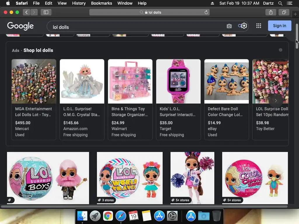Click the ads info icon

281,50
